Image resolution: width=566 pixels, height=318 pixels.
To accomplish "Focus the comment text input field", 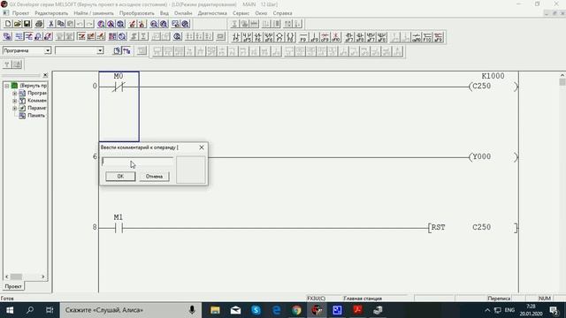I will (138, 162).
